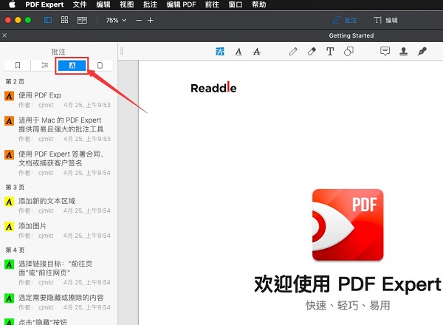Open the 编辑 menu in menu bar

click(x=103, y=4)
